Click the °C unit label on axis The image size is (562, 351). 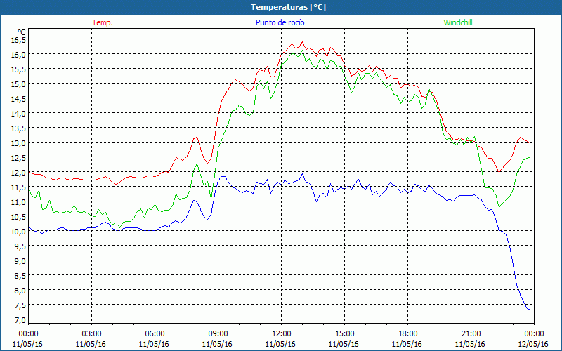22,32
